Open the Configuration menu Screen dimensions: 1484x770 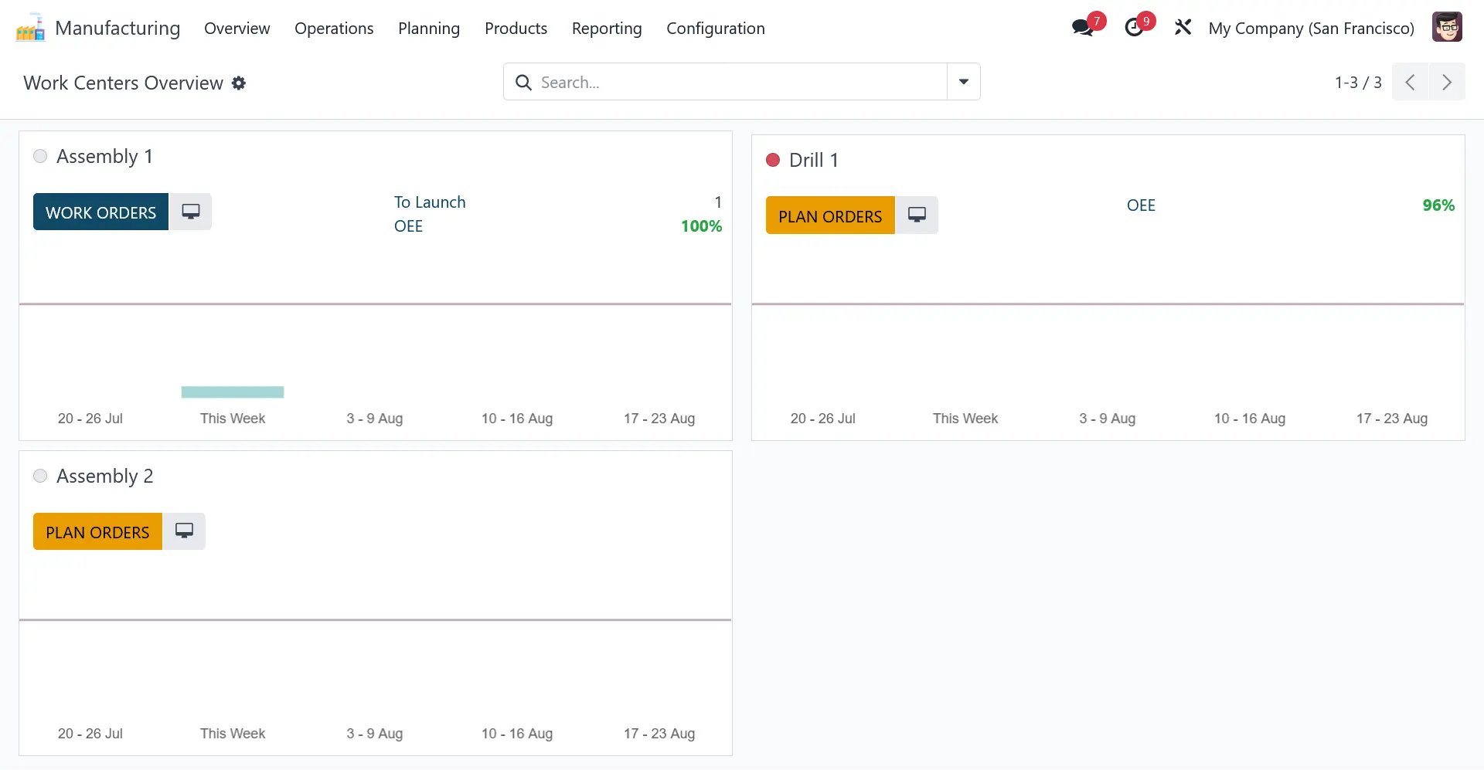pyautogui.click(x=715, y=29)
